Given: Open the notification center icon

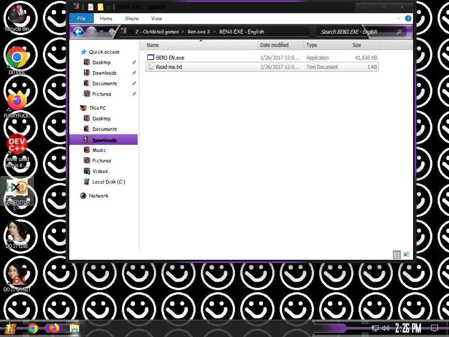Looking at the screenshot, I should (435, 328).
